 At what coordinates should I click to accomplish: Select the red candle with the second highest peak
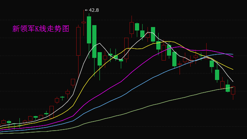pos(132,28)
